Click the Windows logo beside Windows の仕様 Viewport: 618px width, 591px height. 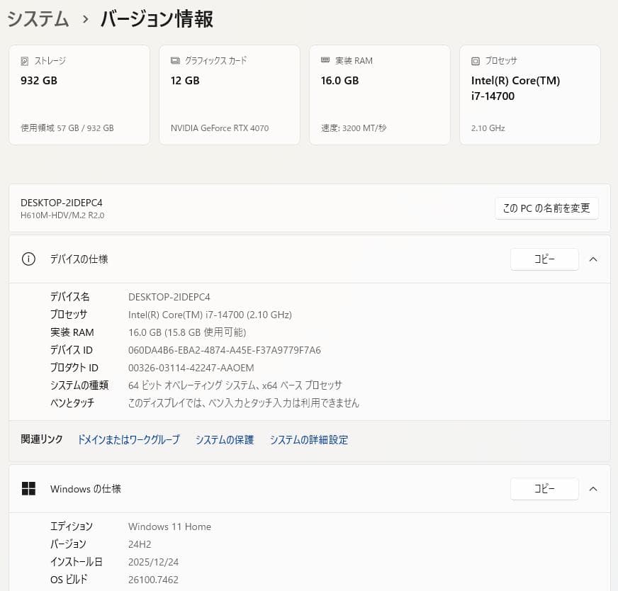28,489
